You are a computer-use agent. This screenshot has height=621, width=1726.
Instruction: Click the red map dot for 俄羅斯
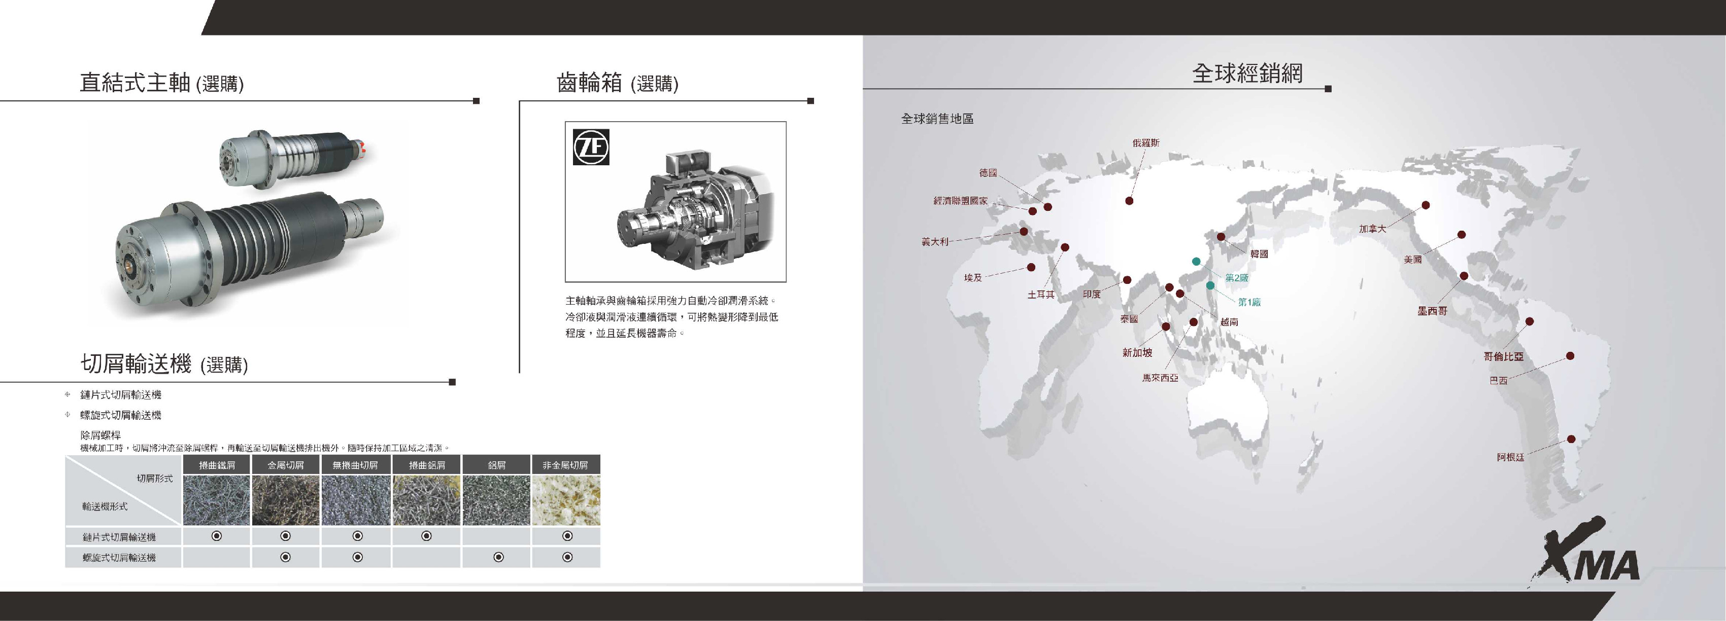pos(1129,201)
